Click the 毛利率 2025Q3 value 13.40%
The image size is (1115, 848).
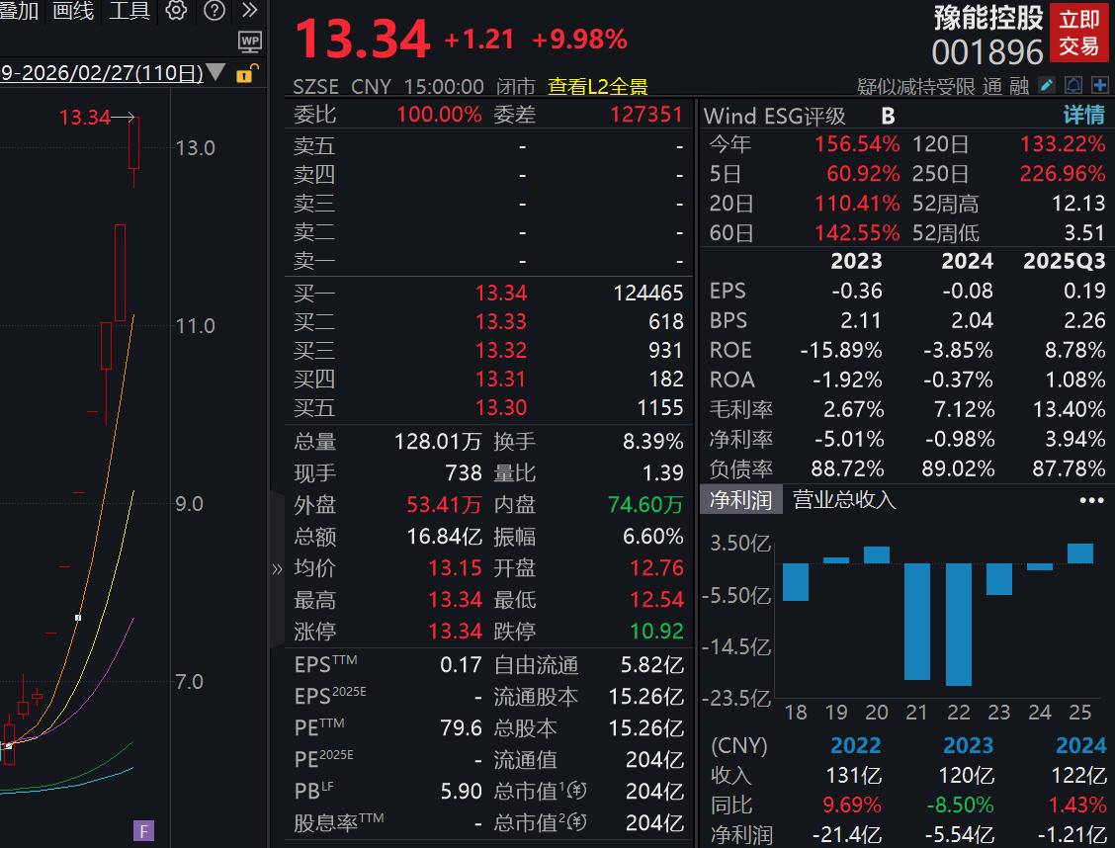click(1069, 409)
